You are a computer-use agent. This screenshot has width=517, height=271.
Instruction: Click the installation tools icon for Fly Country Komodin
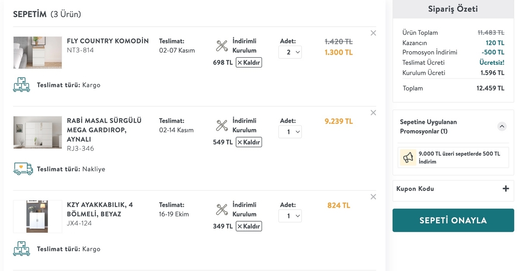[x=222, y=46]
